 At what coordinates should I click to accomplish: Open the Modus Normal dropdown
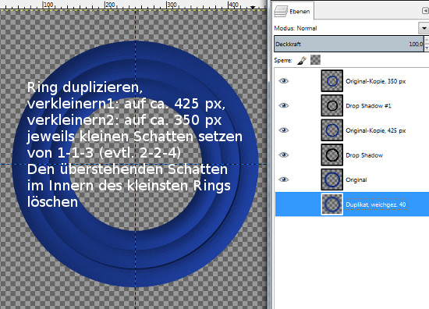(x=424, y=28)
